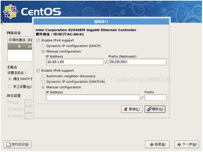Click the IPv6 Prefix field
The image size is (203, 152).
pyautogui.click(x=156, y=98)
